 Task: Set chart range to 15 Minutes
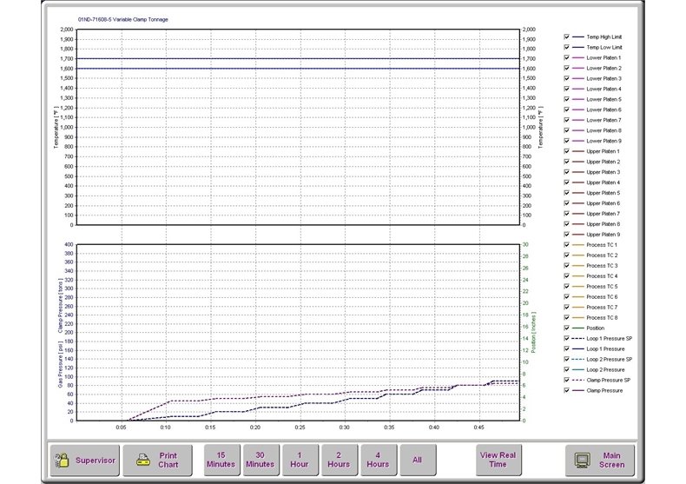pyautogui.click(x=221, y=459)
